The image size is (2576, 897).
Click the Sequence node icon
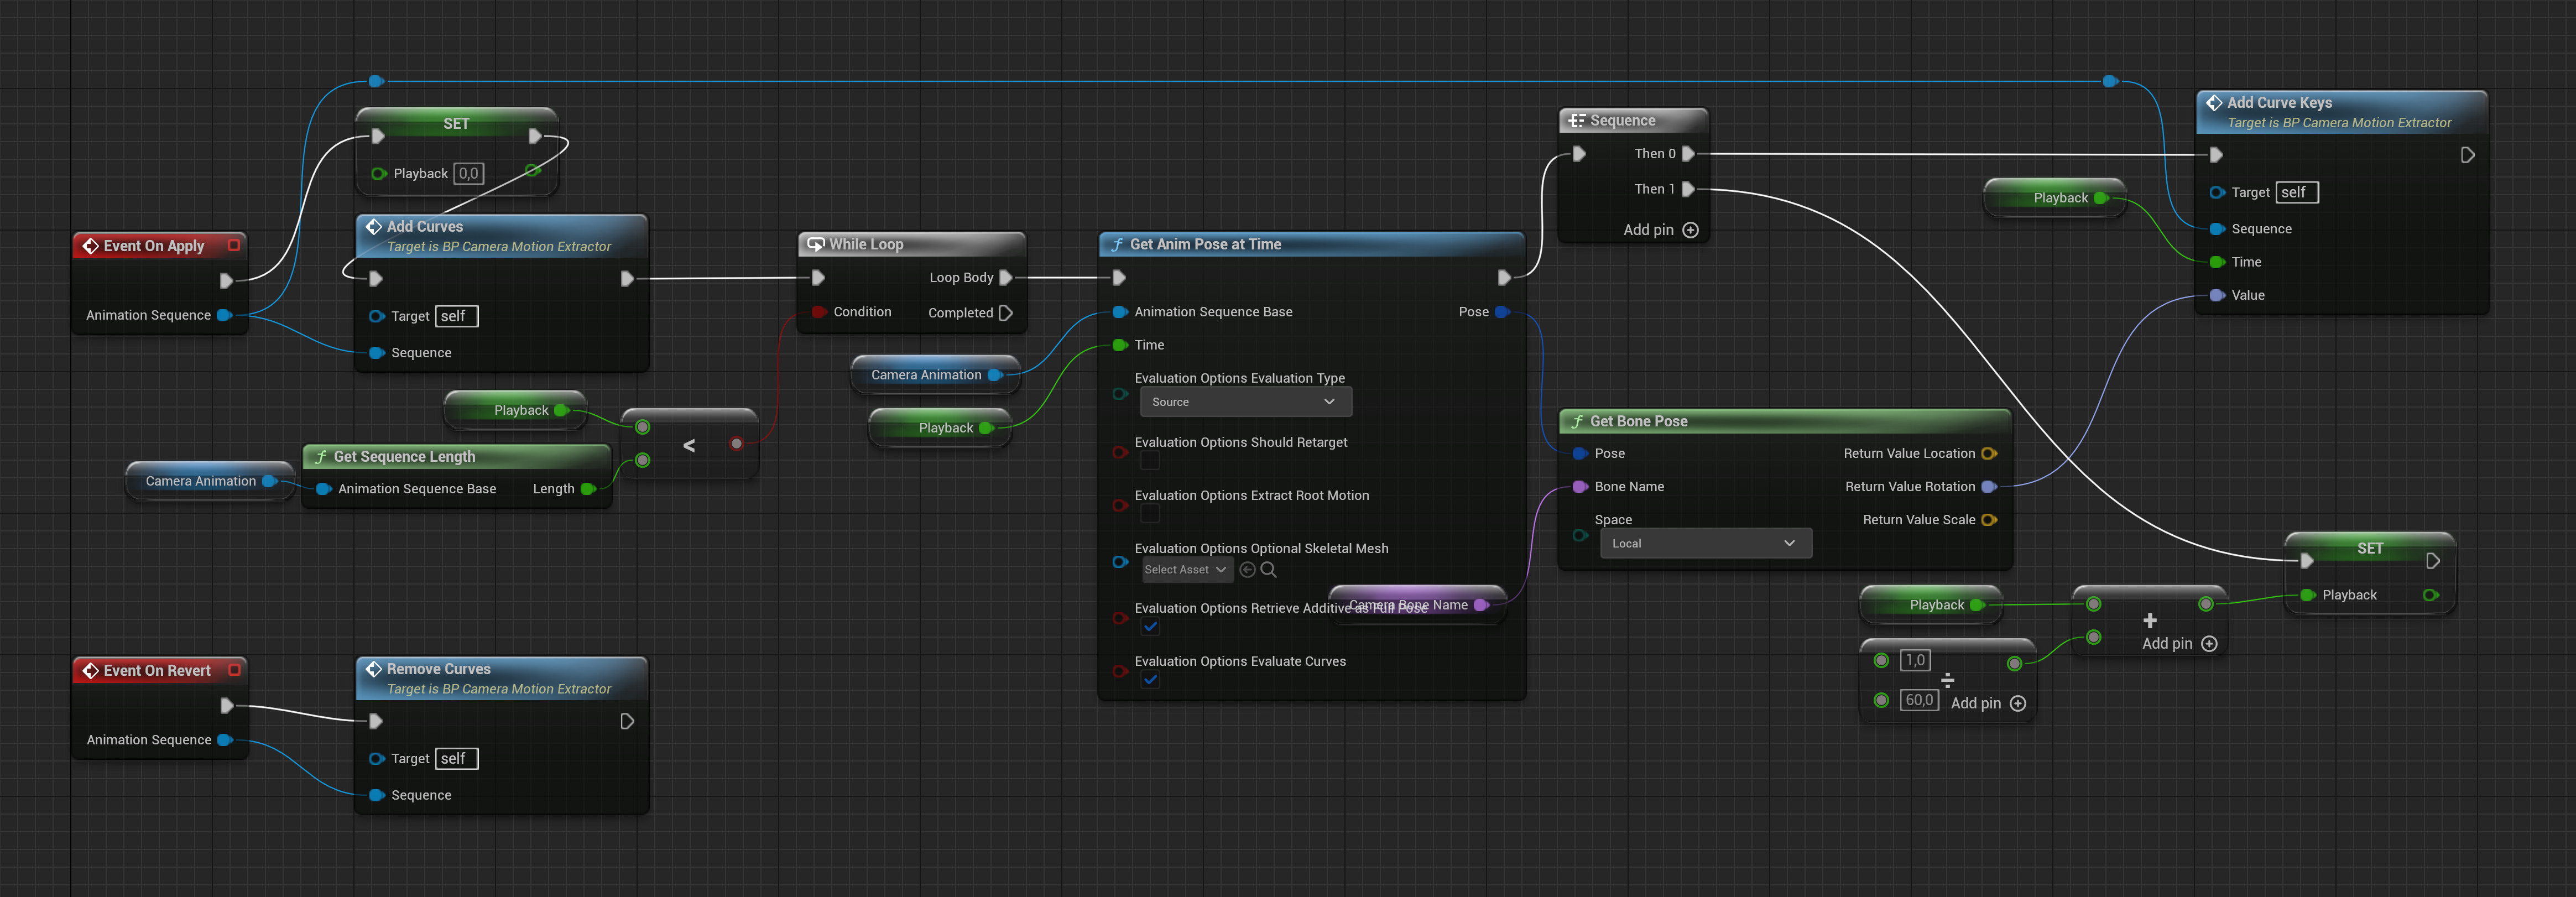pos(1577,121)
